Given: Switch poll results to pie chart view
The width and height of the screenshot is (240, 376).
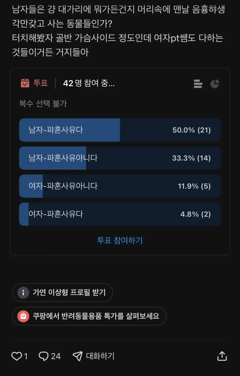Looking at the screenshot, I should pos(215,84).
